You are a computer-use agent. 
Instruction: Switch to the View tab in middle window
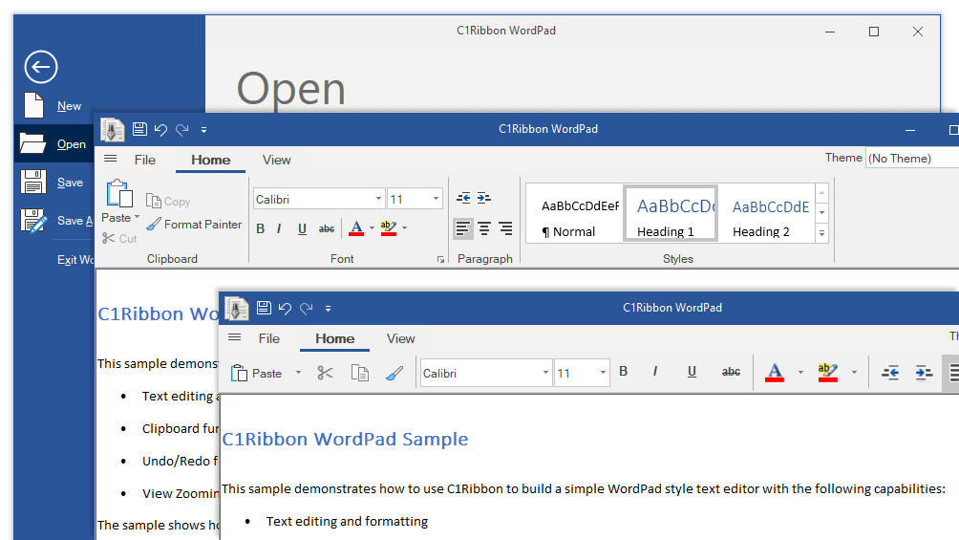(x=276, y=160)
